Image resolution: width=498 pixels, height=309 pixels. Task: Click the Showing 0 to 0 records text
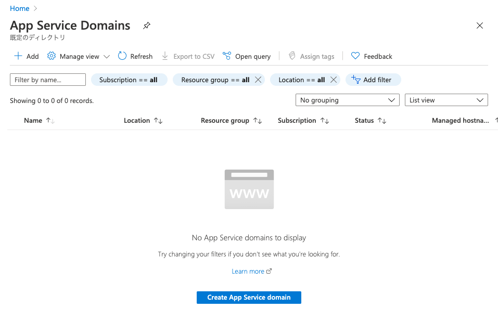(52, 101)
